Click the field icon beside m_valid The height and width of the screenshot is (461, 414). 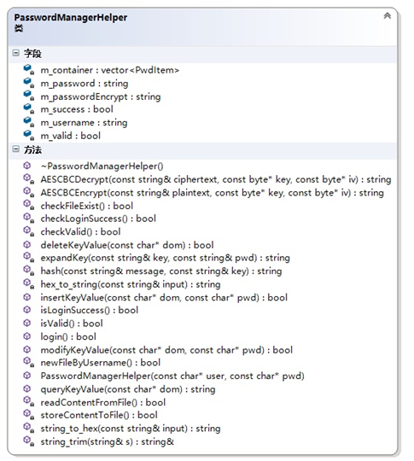click(28, 135)
